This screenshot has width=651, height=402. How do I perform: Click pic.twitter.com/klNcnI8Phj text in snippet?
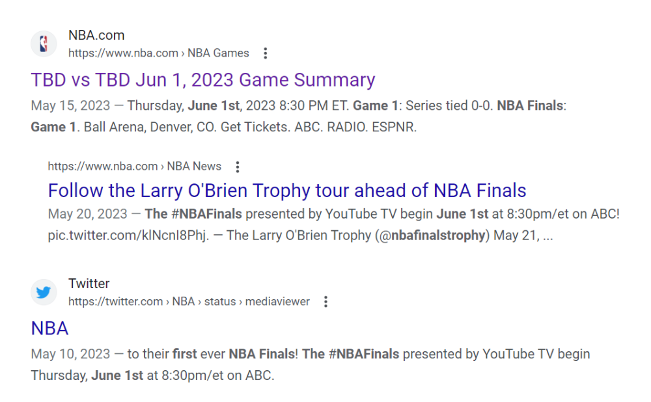click(128, 235)
